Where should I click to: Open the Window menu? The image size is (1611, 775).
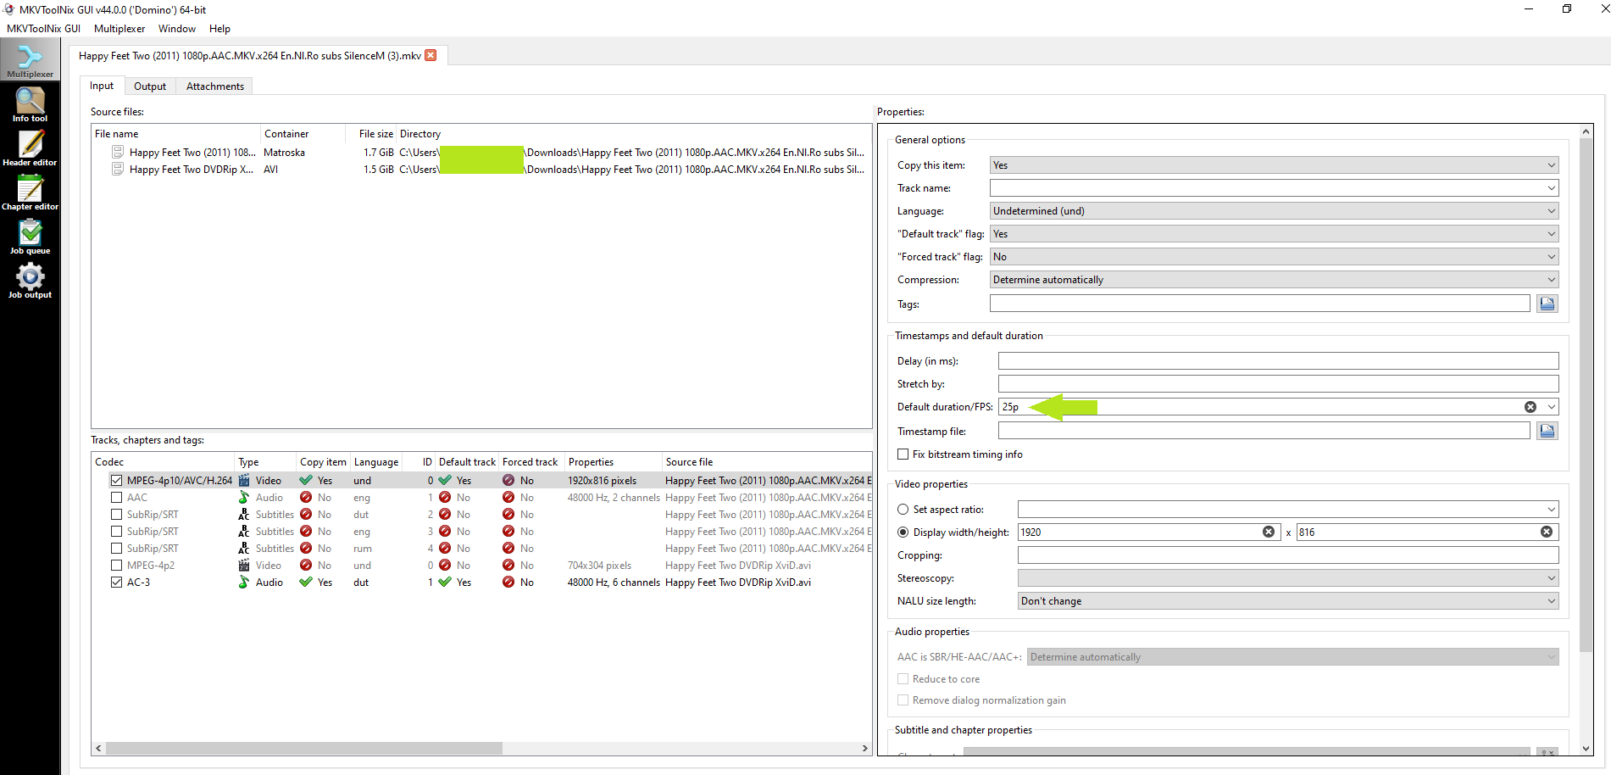tap(177, 29)
